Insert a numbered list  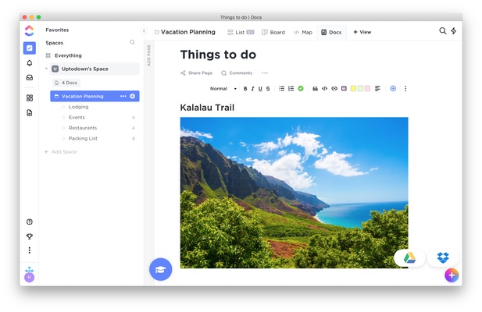(291, 89)
